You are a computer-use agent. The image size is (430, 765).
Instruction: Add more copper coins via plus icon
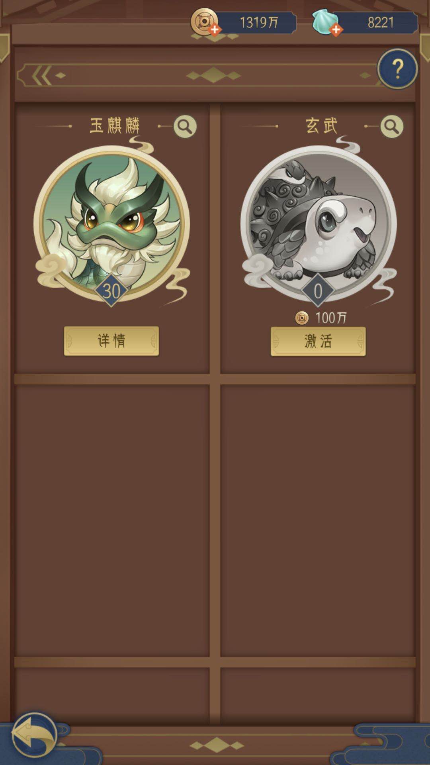[215, 29]
